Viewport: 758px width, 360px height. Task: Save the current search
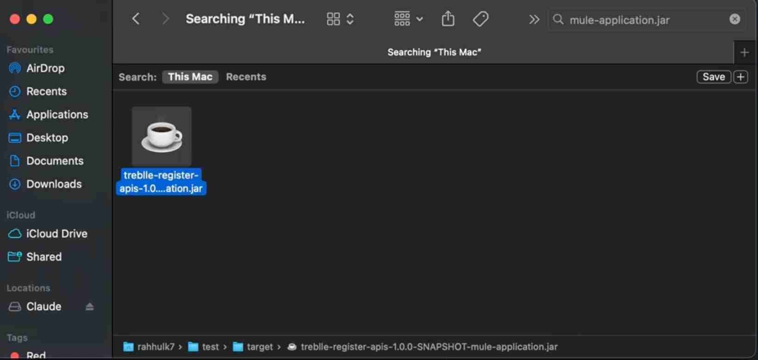(x=713, y=77)
